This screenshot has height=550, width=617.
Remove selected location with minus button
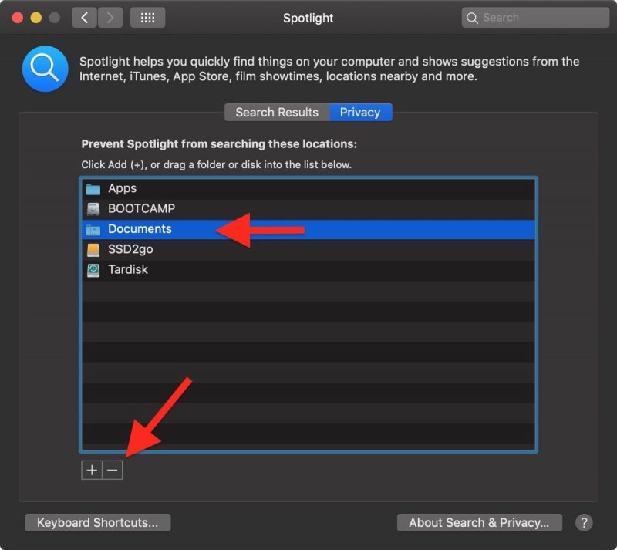(x=113, y=470)
